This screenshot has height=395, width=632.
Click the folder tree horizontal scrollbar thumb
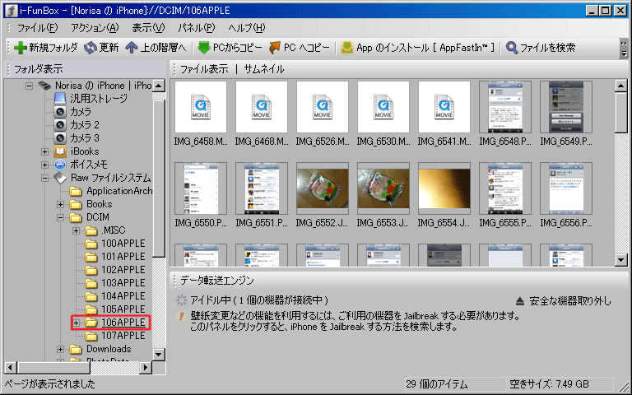pyautogui.click(x=54, y=368)
